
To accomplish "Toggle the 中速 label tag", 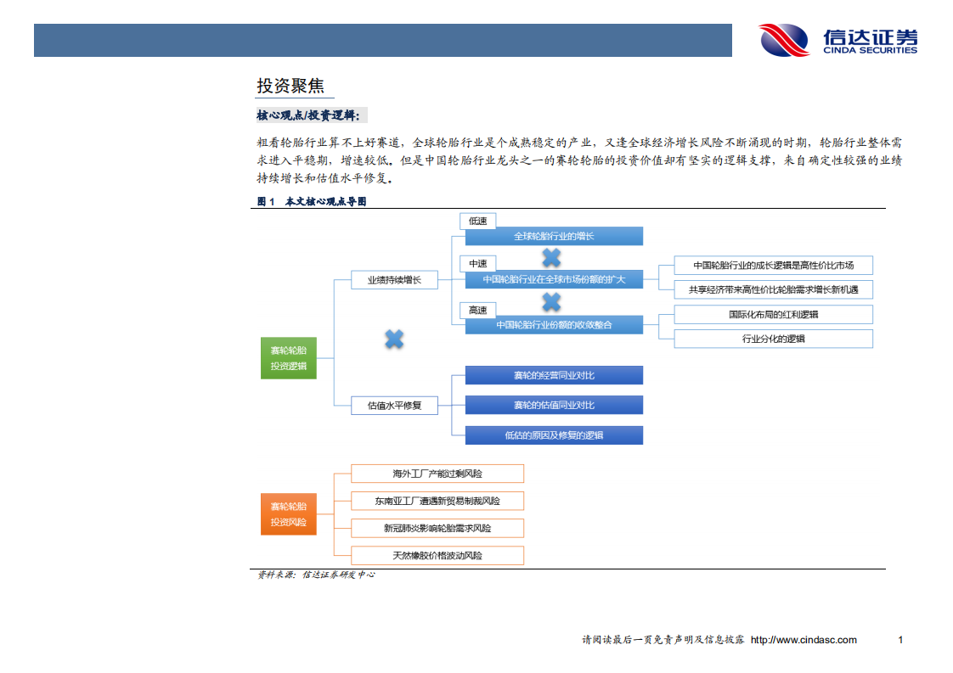I will coord(477,263).
